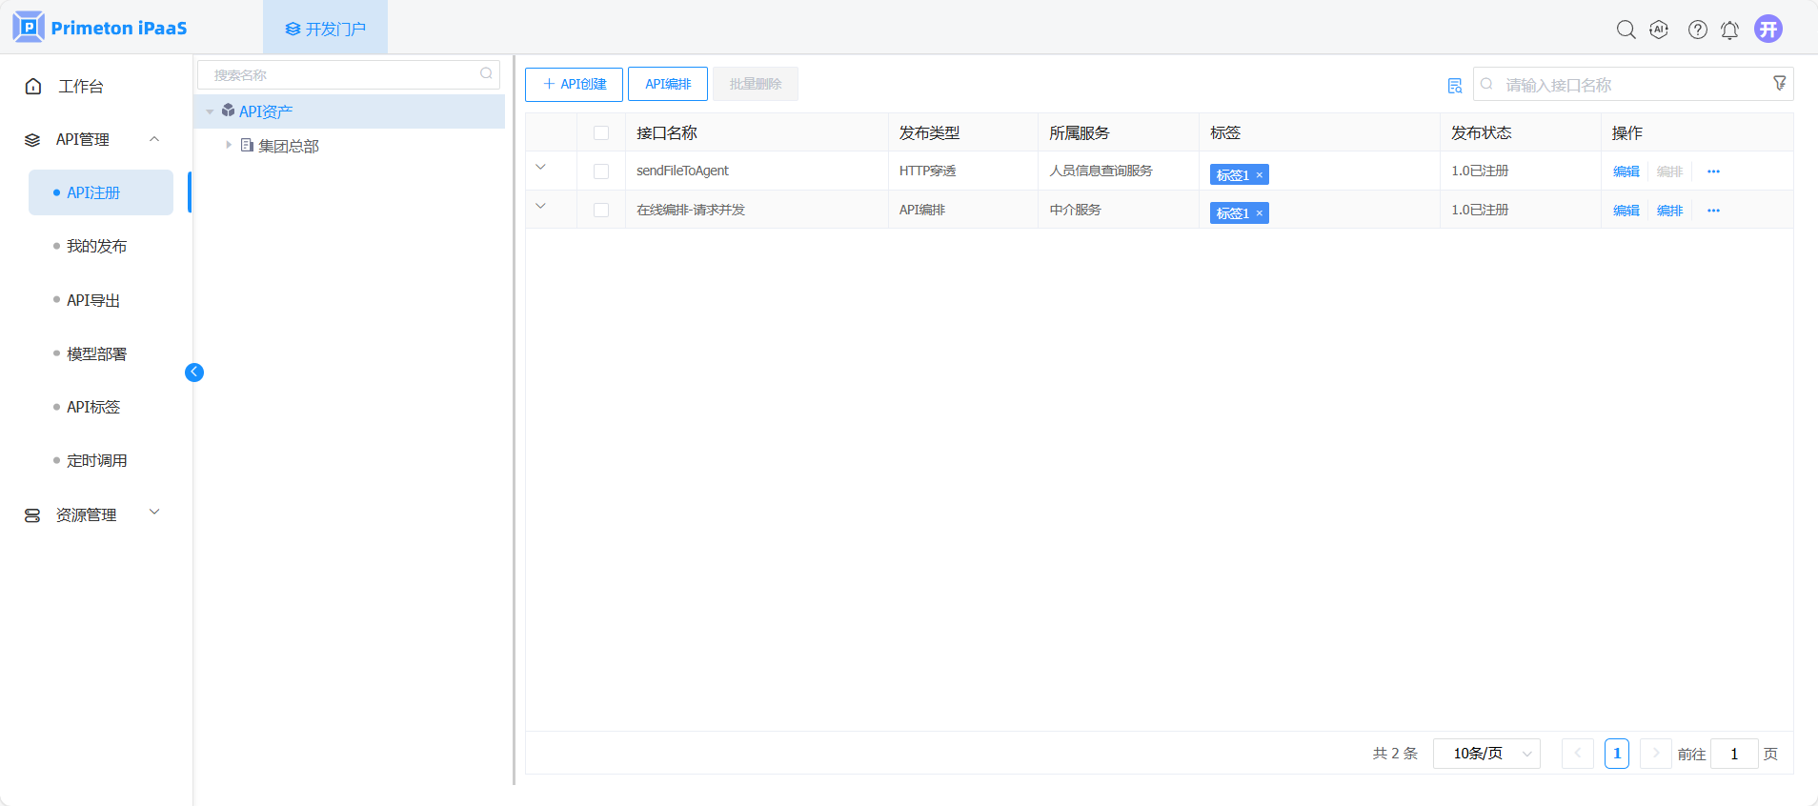The height and width of the screenshot is (806, 1818).
Task: Click the global search magnifier icon
Action: [x=1626, y=30]
